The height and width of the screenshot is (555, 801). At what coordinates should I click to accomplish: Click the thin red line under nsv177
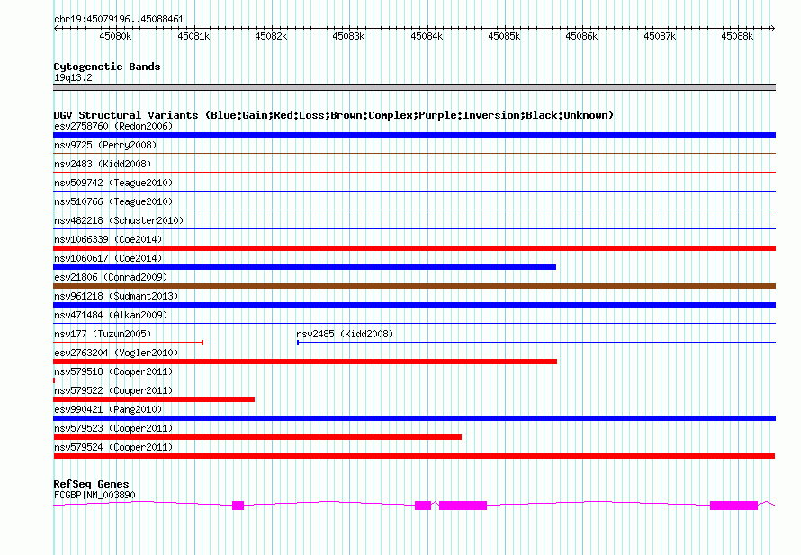(x=128, y=343)
